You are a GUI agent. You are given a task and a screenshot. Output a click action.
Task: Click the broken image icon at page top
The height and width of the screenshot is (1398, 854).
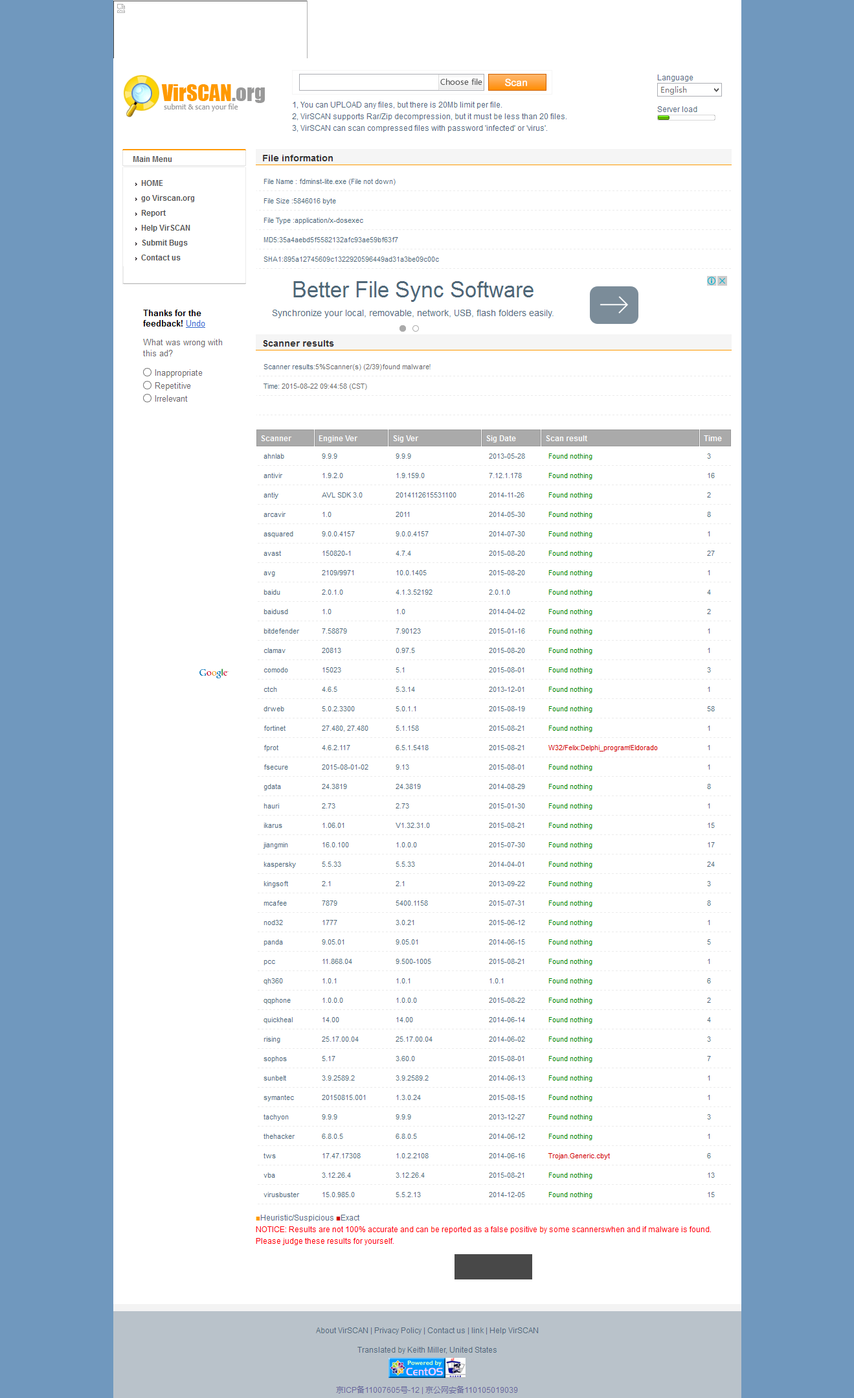coord(121,8)
